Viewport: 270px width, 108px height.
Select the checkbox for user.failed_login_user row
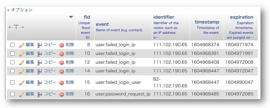[x=12, y=82]
